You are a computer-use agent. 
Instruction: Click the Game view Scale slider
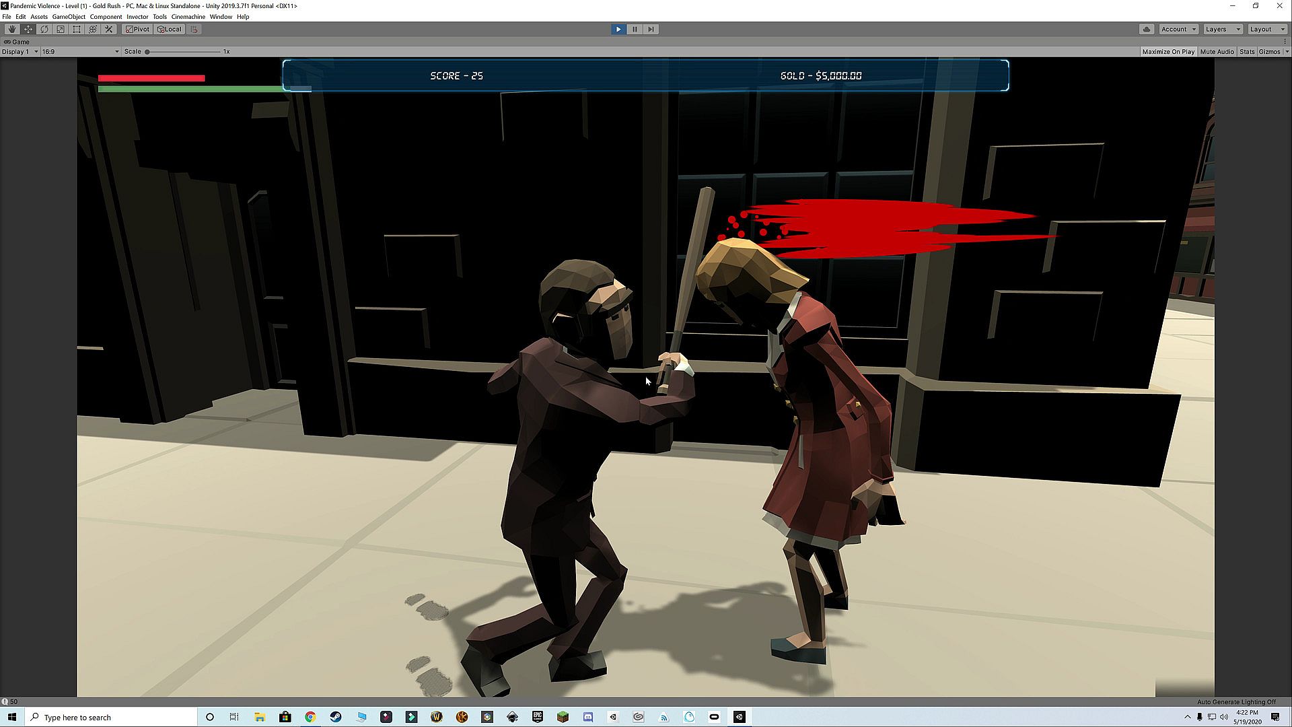coord(183,51)
